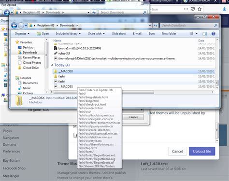Image resolution: width=229 pixels, height=181 pixels.
Task: Click the Firefox downloads arrow icon
Action: [x=224, y=9]
